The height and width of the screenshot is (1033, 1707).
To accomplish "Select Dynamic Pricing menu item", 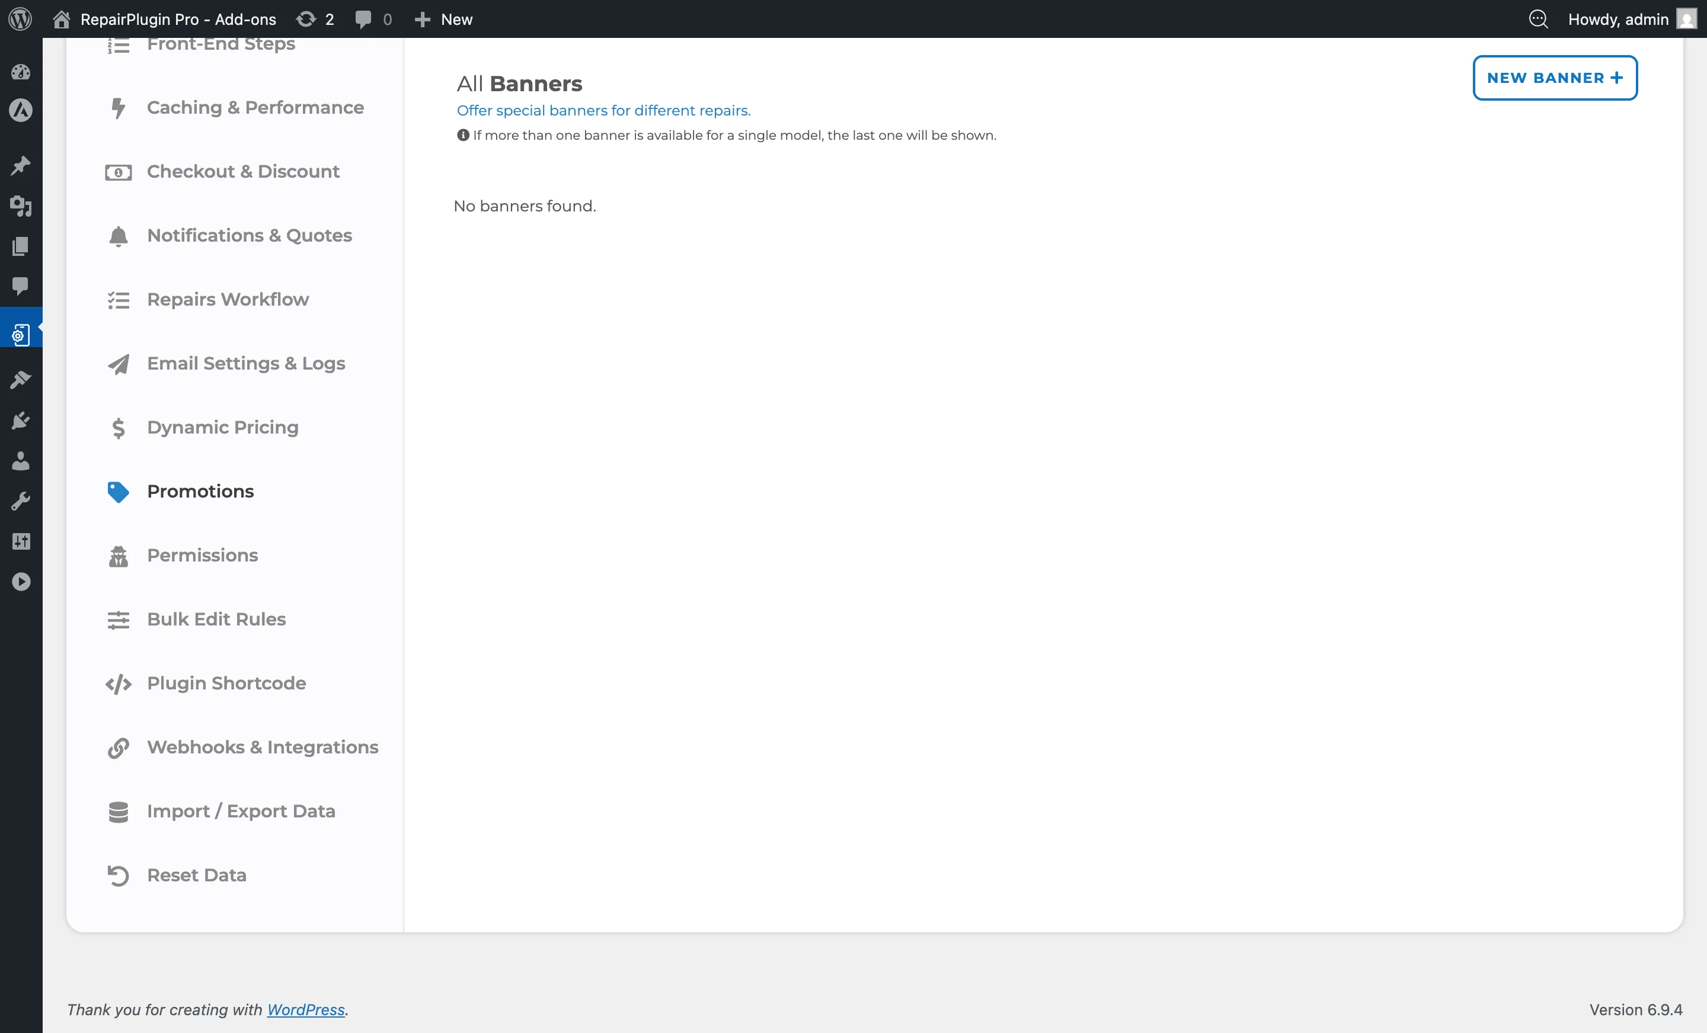I will point(222,427).
